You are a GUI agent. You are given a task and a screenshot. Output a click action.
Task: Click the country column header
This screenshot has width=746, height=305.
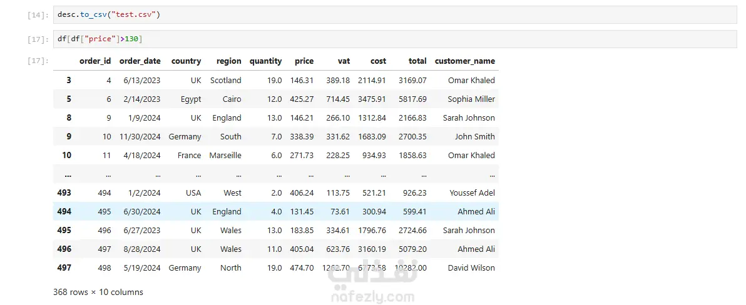[186, 61]
